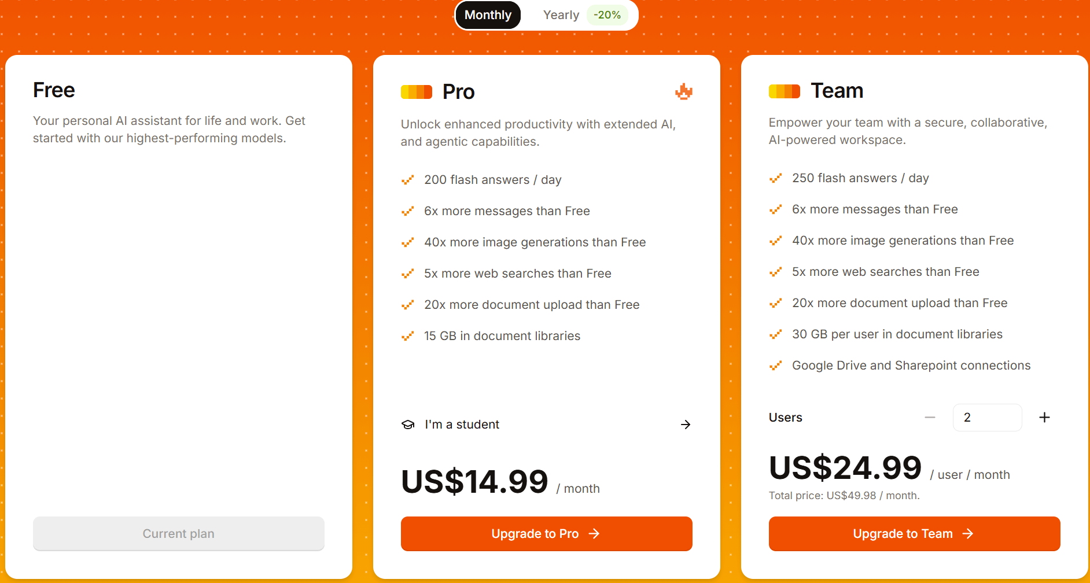
Task: Click the Upgrade to Pro button
Action: [x=546, y=534]
